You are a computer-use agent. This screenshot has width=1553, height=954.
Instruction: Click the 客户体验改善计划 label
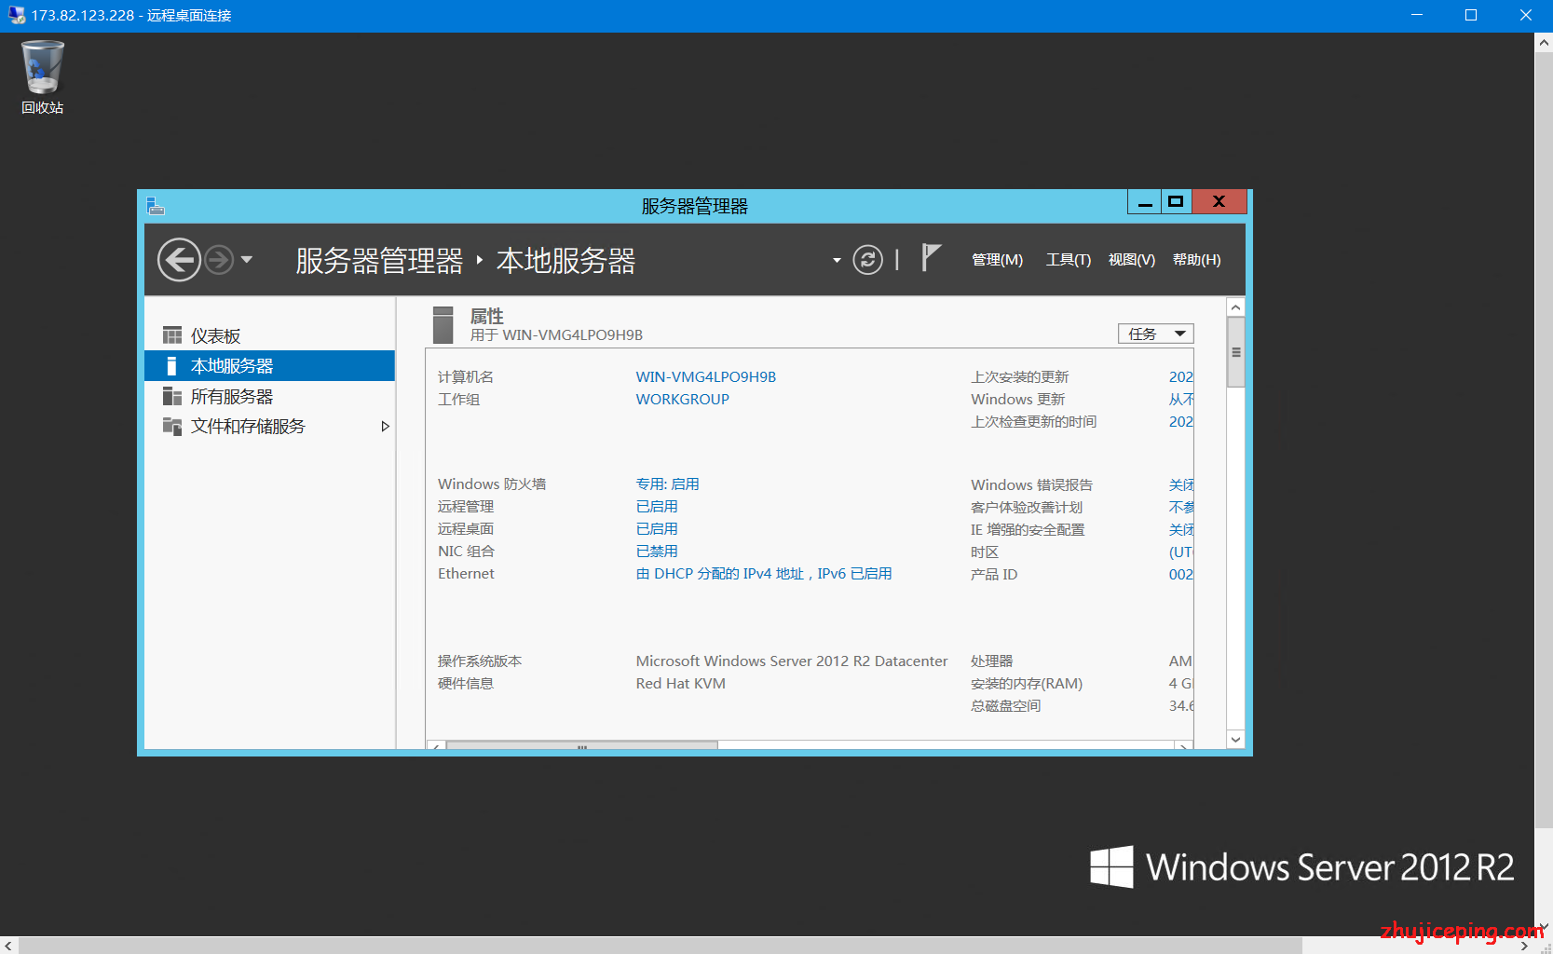tap(1027, 508)
